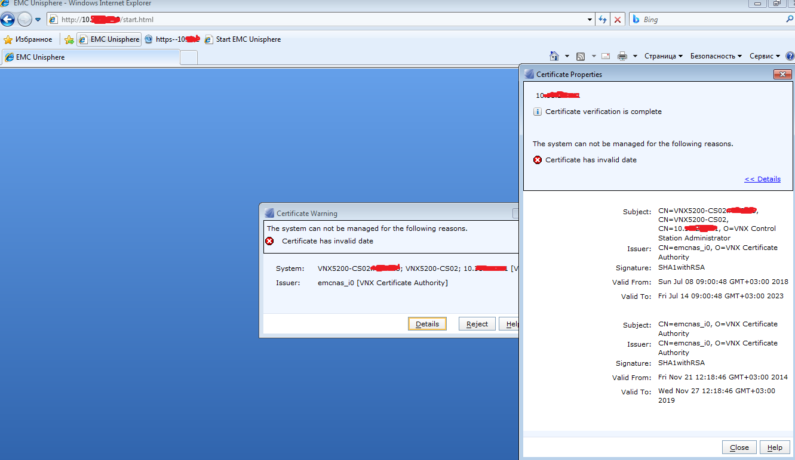Image resolution: width=795 pixels, height=460 pixels.
Task: Expand the Home button dropdown arrow
Action: [567, 56]
